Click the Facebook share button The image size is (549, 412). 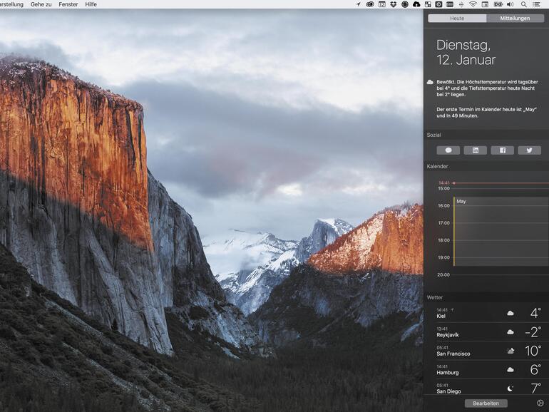click(502, 150)
